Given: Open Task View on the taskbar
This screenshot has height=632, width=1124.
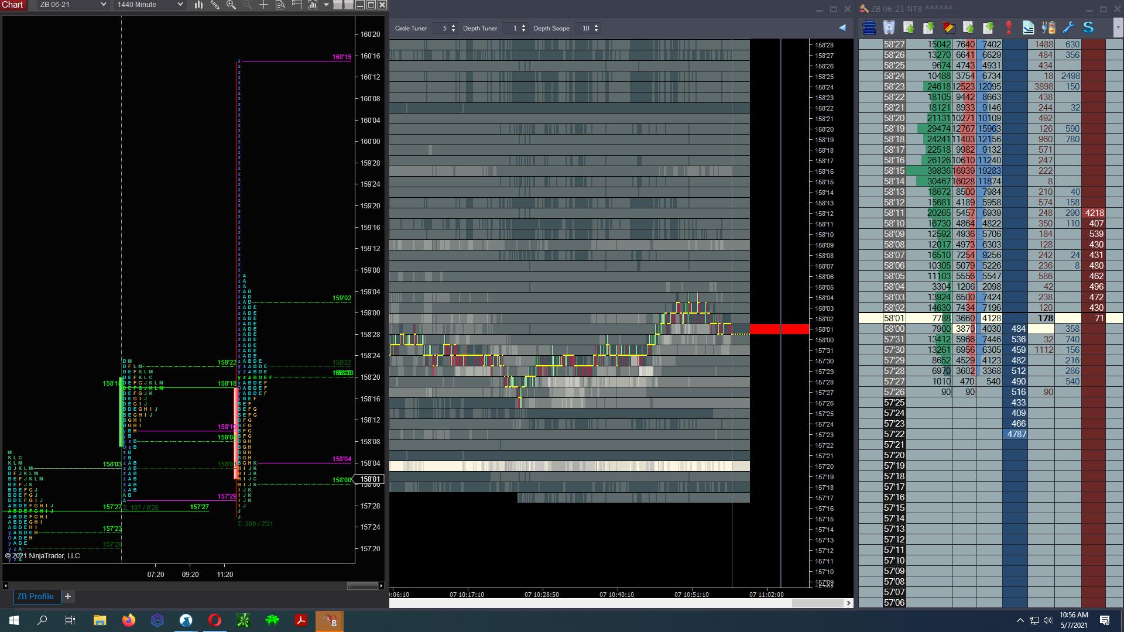Looking at the screenshot, I should tap(70, 620).
